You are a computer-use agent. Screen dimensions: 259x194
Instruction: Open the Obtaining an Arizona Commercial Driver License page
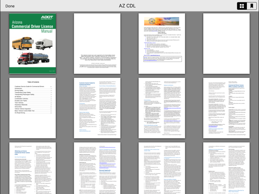pos(32,168)
